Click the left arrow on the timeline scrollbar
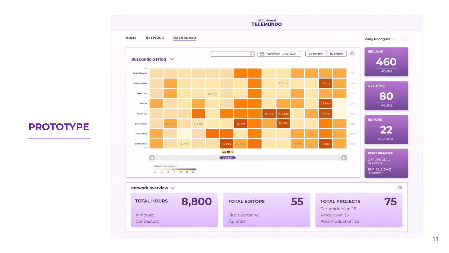449x253 pixels. coord(152,158)
